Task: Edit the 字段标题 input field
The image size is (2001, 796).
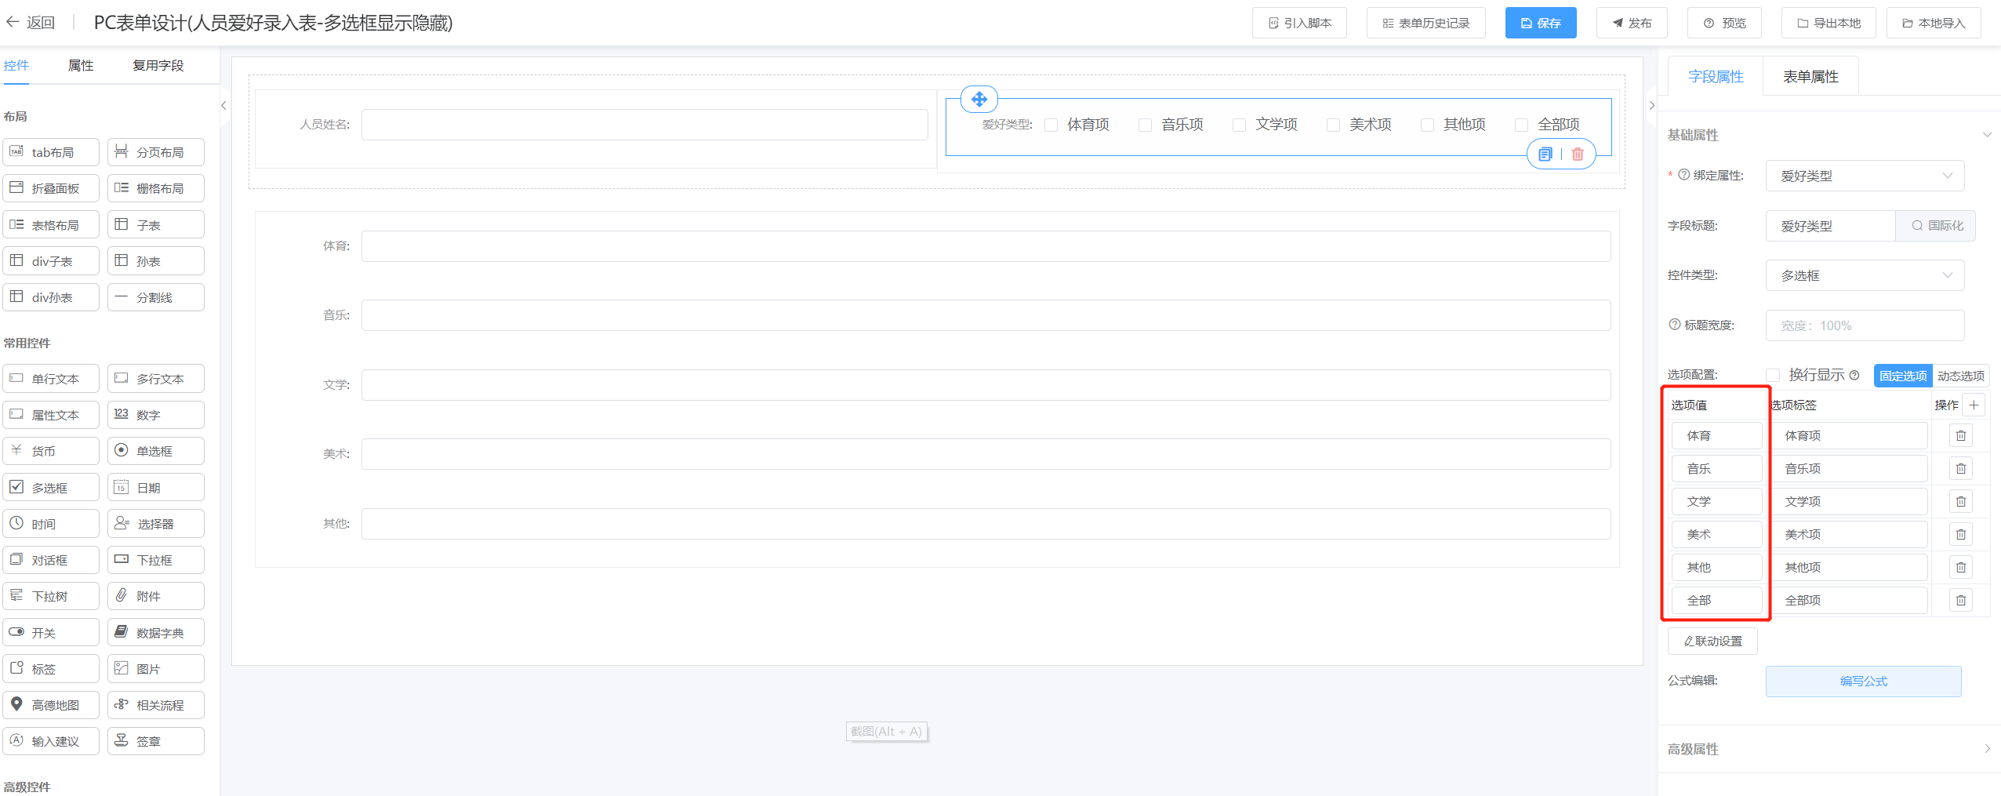Action: click(1830, 226)
